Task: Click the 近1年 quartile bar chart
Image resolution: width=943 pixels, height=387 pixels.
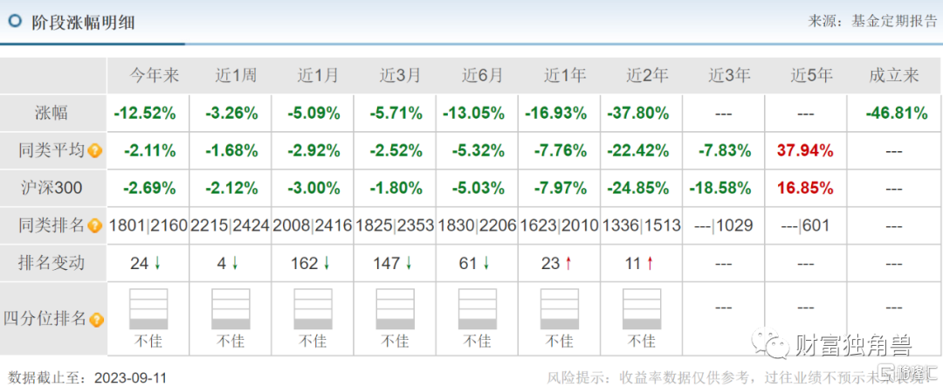Action: tap(560, 308)
